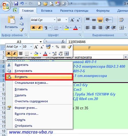
Task: Select Специальная вставка from context menu
Action: coord(31,83)
